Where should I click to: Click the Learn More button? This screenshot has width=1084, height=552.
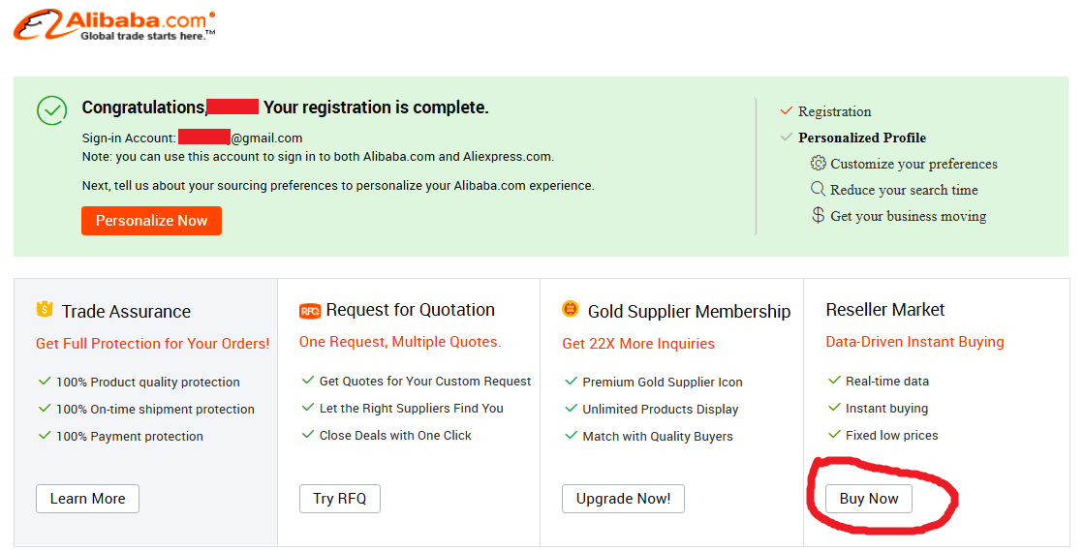(88, 499)
